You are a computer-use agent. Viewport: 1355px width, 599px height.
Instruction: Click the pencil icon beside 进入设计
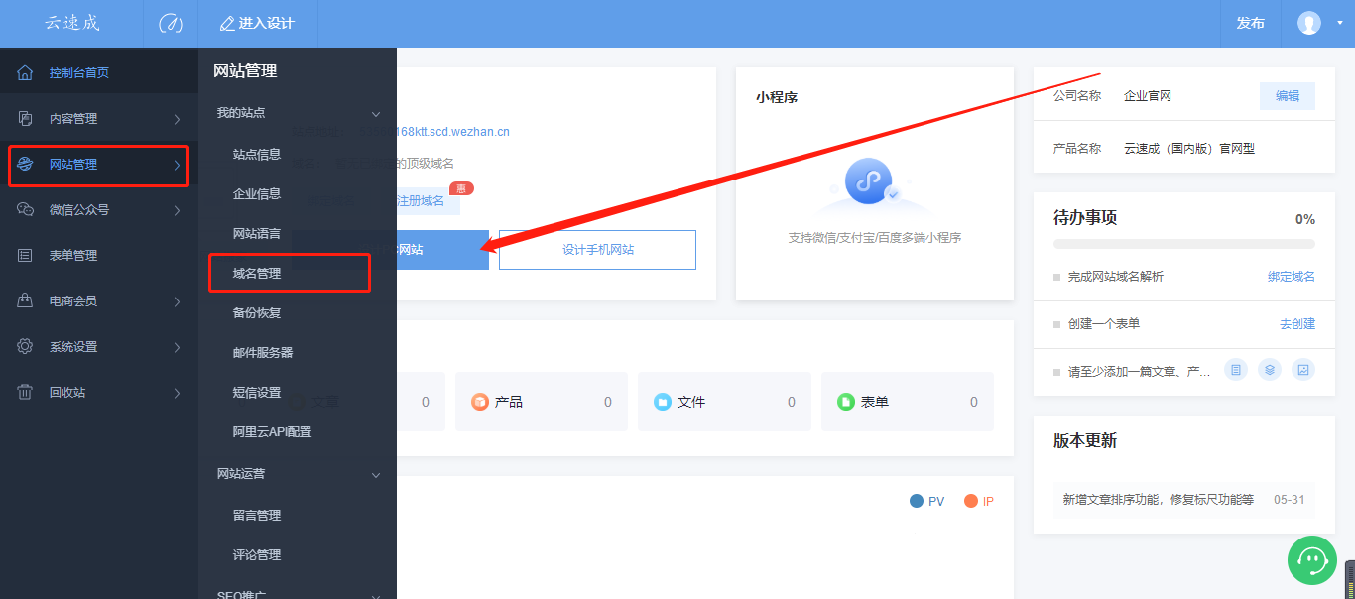tap(227, 23)
